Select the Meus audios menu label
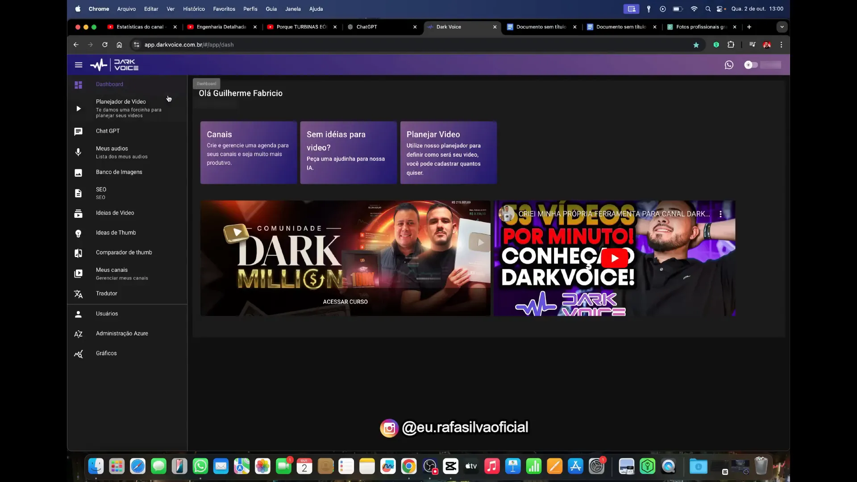Image resolution: width=857 pixels, height=482 pixels. pos(112,149)
